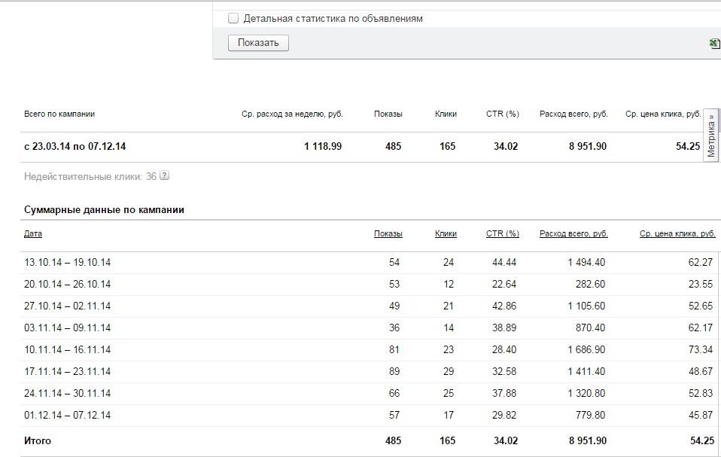
Task: Click the Итого row label
Action: tap(37, 440)
